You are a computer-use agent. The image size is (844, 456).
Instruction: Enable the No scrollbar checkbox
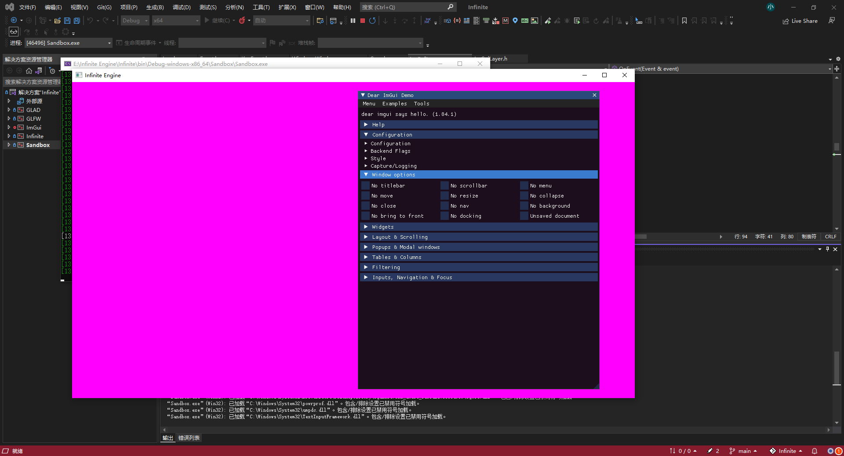[x=445, y=186]
